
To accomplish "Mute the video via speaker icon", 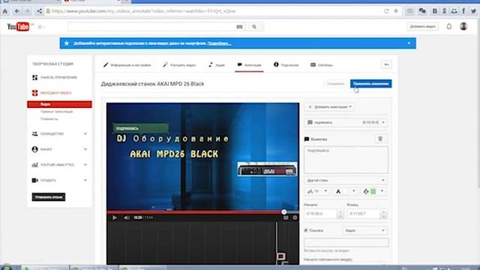I will click(127, 217).
